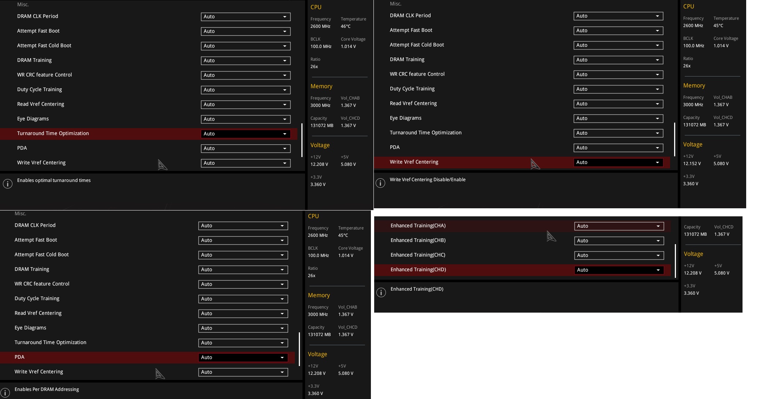
Task: Select the Enhanced Training(CHB) row label
Action: [x=418, y=240]
